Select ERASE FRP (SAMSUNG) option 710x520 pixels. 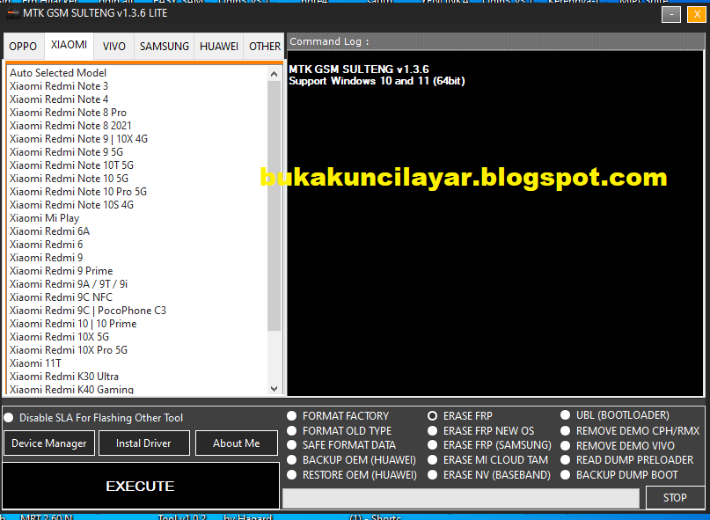[x=490, y=445]
